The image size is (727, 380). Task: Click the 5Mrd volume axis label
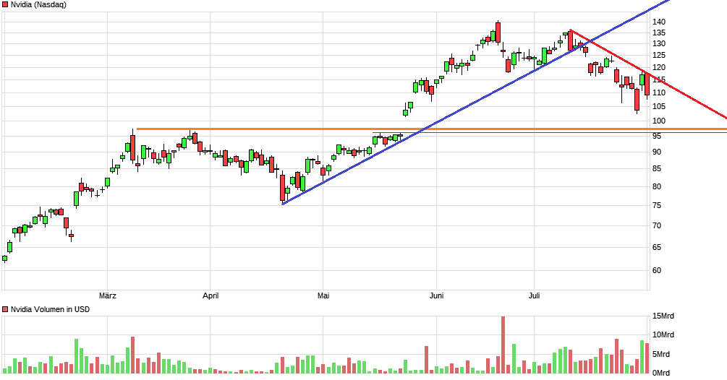661,354
